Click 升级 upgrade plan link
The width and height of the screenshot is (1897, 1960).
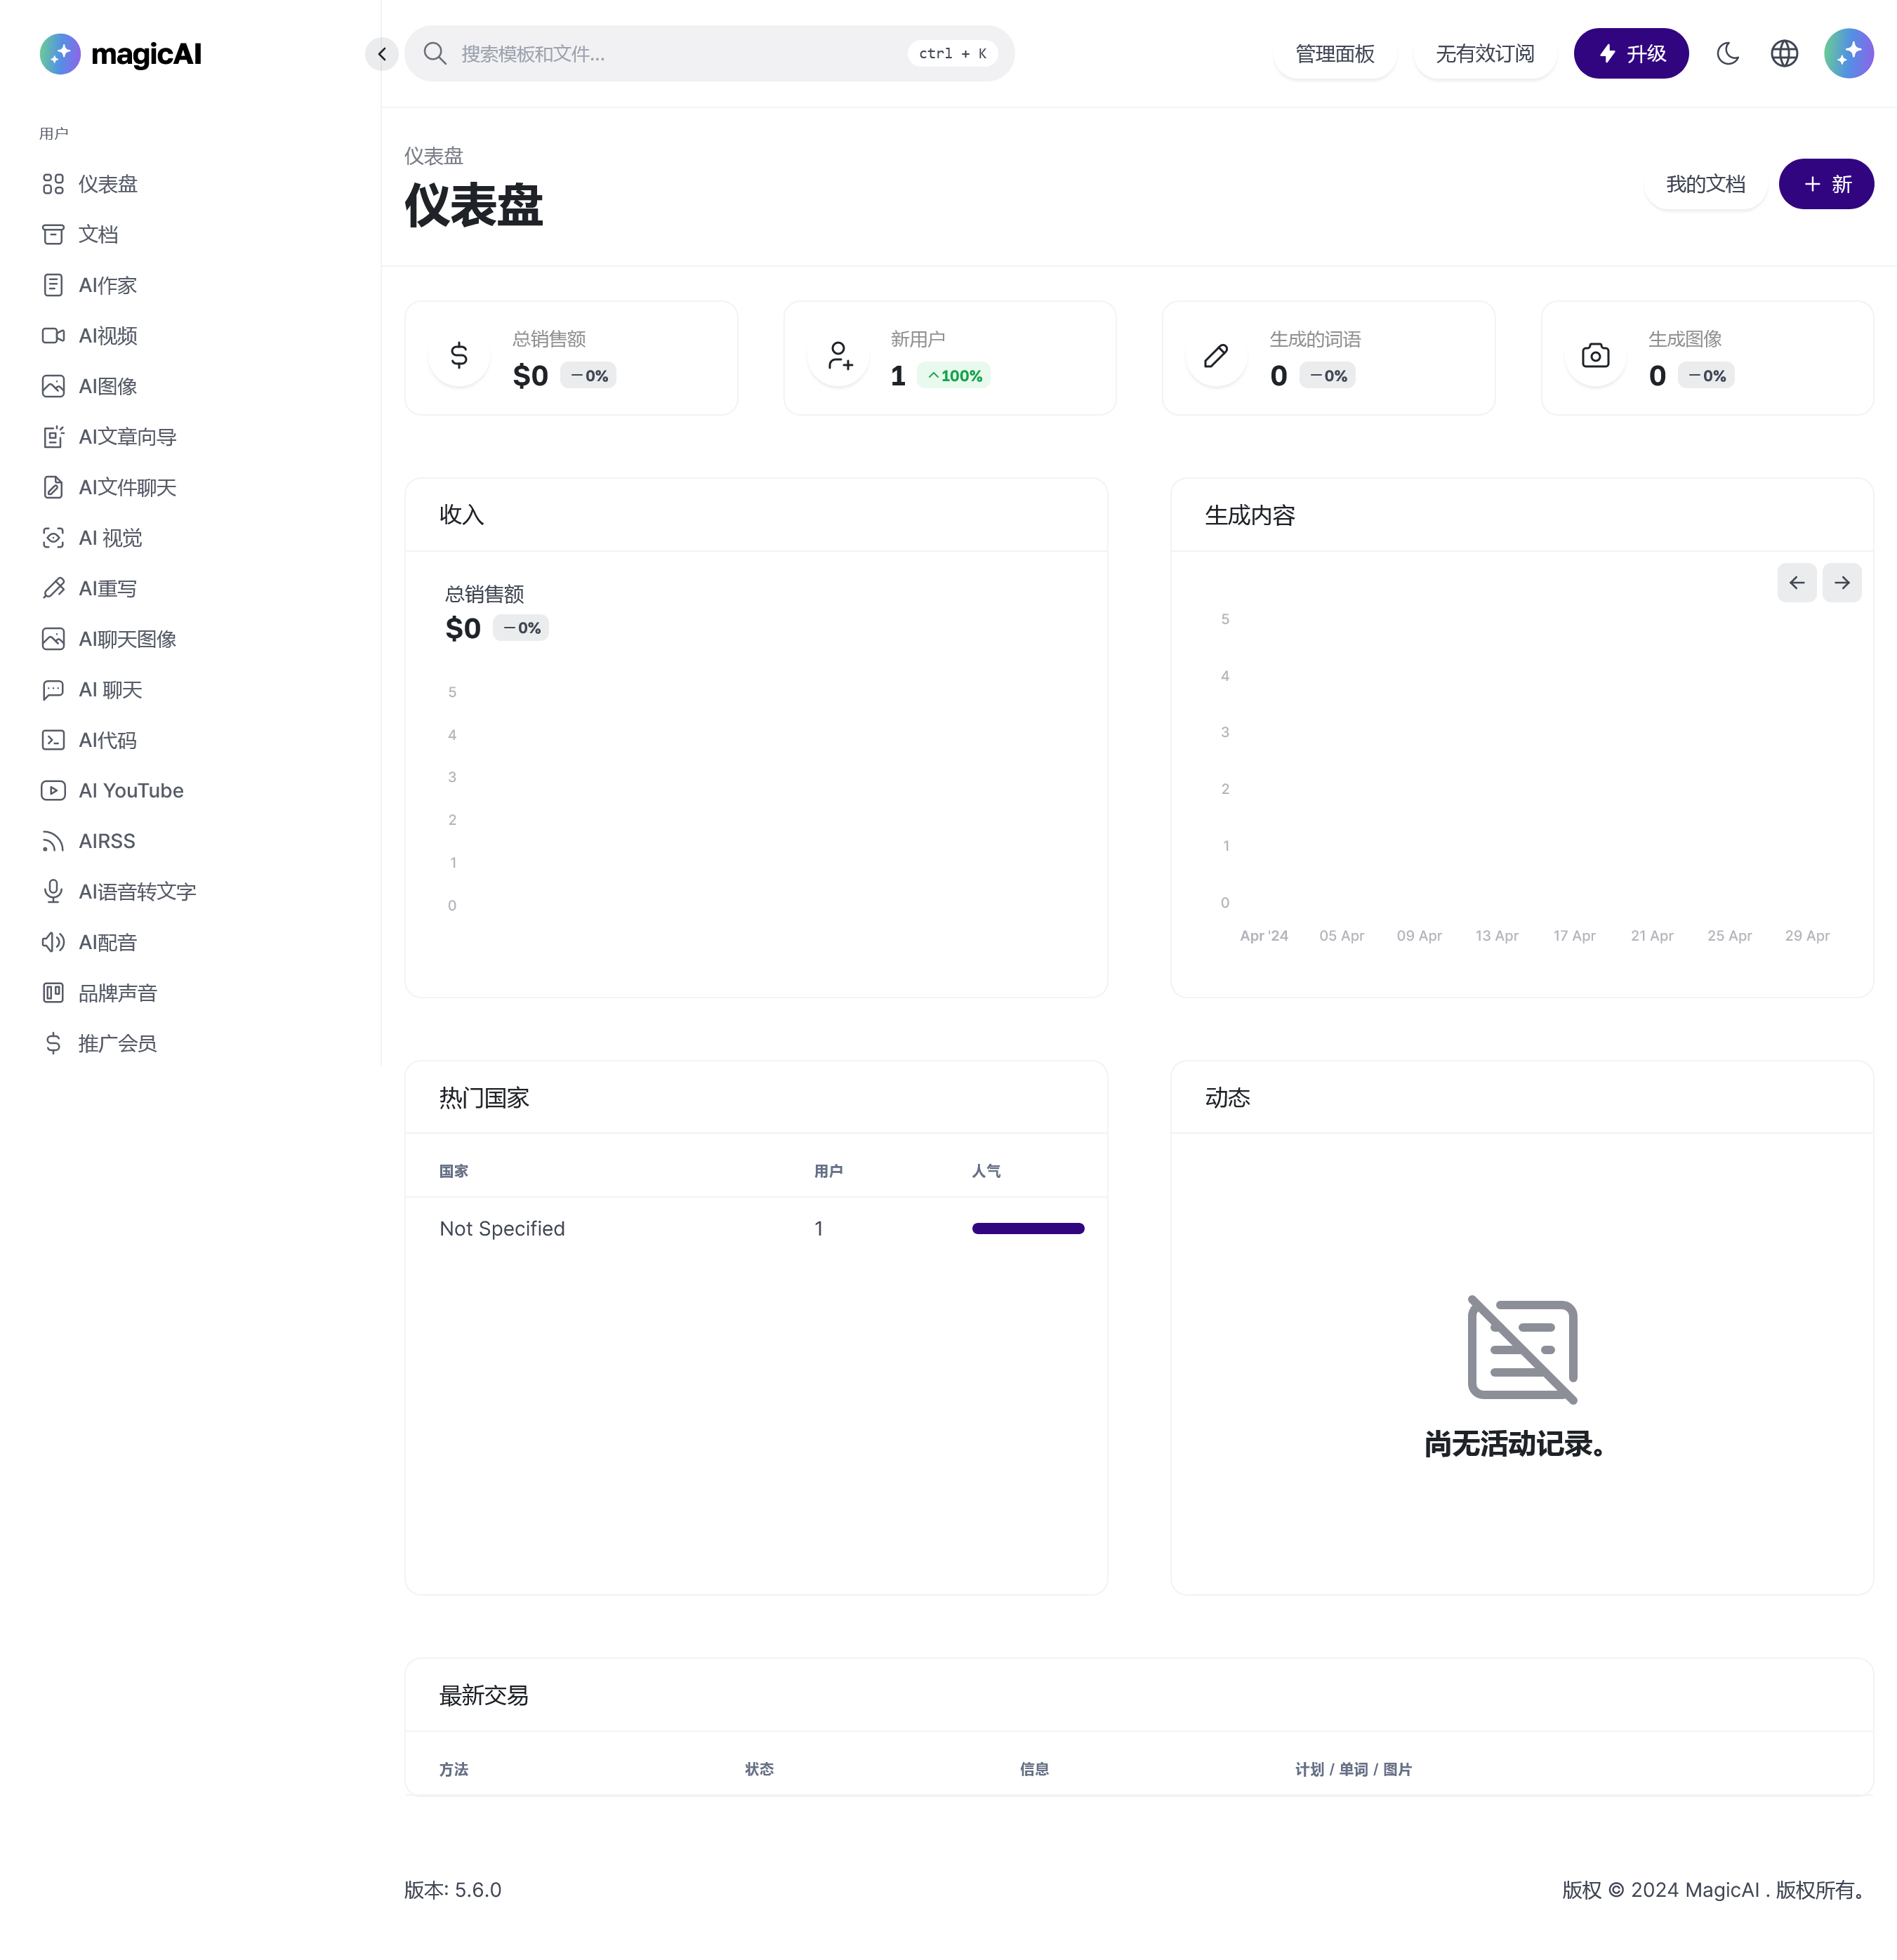coord(1630,53)
